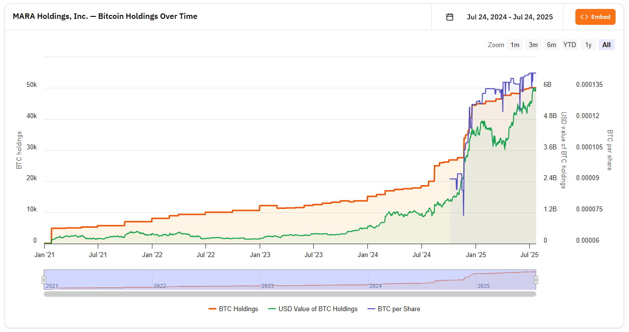Click the 2021 label in the navigator
Screen dimensions: 629x332
[52, 286]
